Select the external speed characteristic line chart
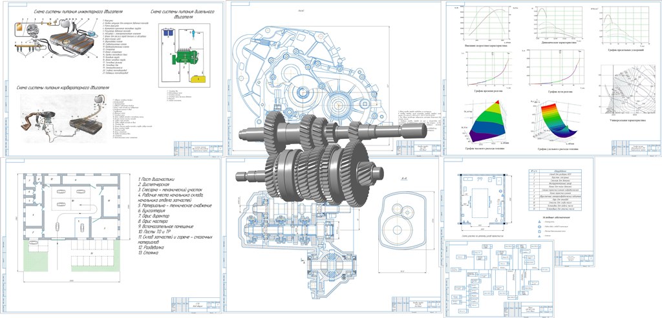662x318 pixels. point(485,23)
